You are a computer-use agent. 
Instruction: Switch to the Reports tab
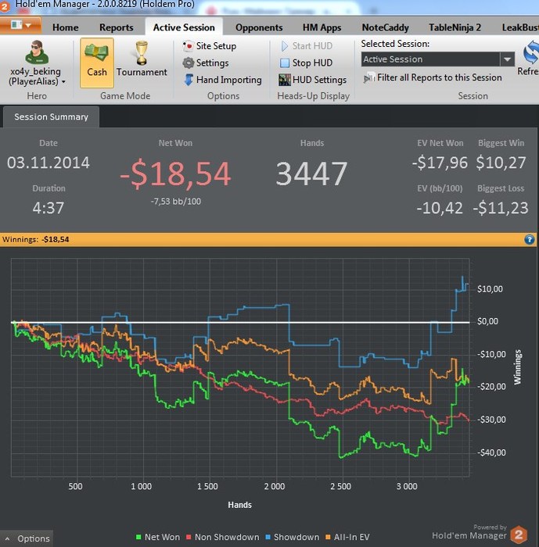[117, 27]
